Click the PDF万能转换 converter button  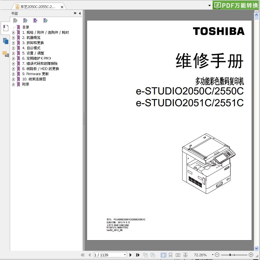[236, 5]
